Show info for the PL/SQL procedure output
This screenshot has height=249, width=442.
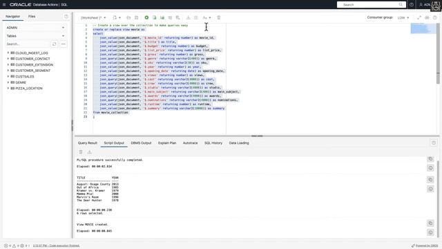[430, 168]
